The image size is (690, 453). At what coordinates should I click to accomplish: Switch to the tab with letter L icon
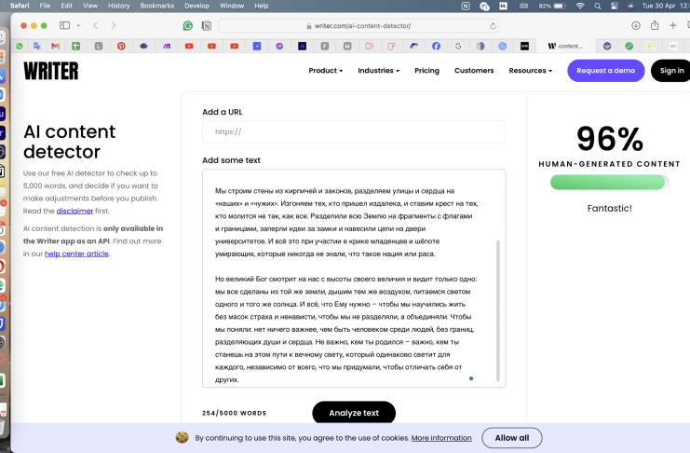click(x=99, y=46)
